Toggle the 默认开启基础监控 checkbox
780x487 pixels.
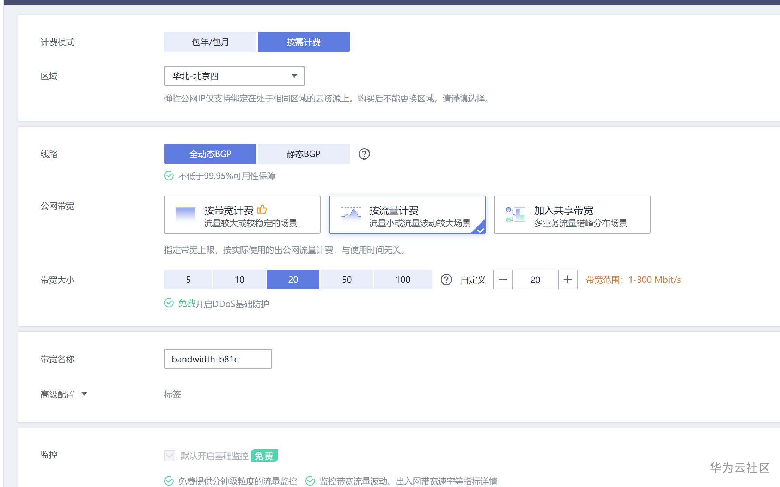[x=170, y=456]
